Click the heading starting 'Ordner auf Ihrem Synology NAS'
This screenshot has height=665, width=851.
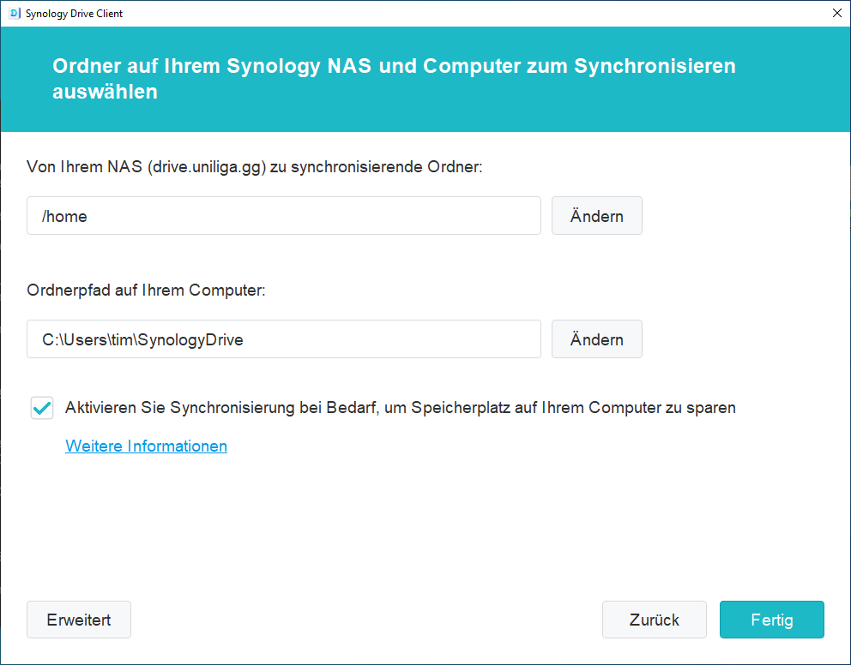(x=394, y=67)
